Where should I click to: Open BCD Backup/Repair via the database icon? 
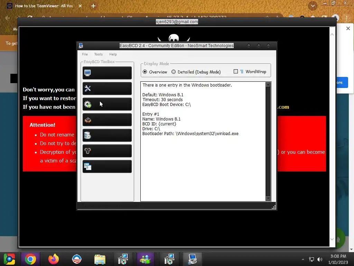tap(107, 135)
